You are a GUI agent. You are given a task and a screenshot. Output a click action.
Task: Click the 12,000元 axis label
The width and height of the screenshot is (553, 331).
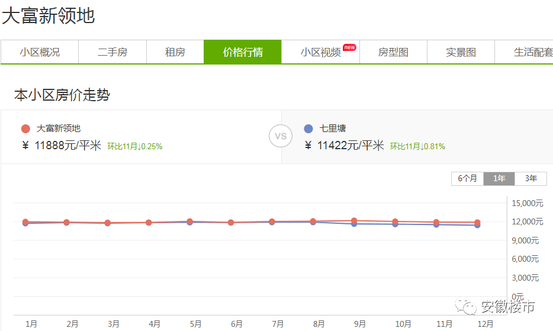click(528, 221)
